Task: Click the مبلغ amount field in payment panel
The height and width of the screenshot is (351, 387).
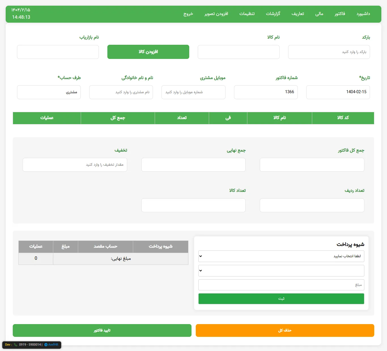Action: (x=281, y=285)
